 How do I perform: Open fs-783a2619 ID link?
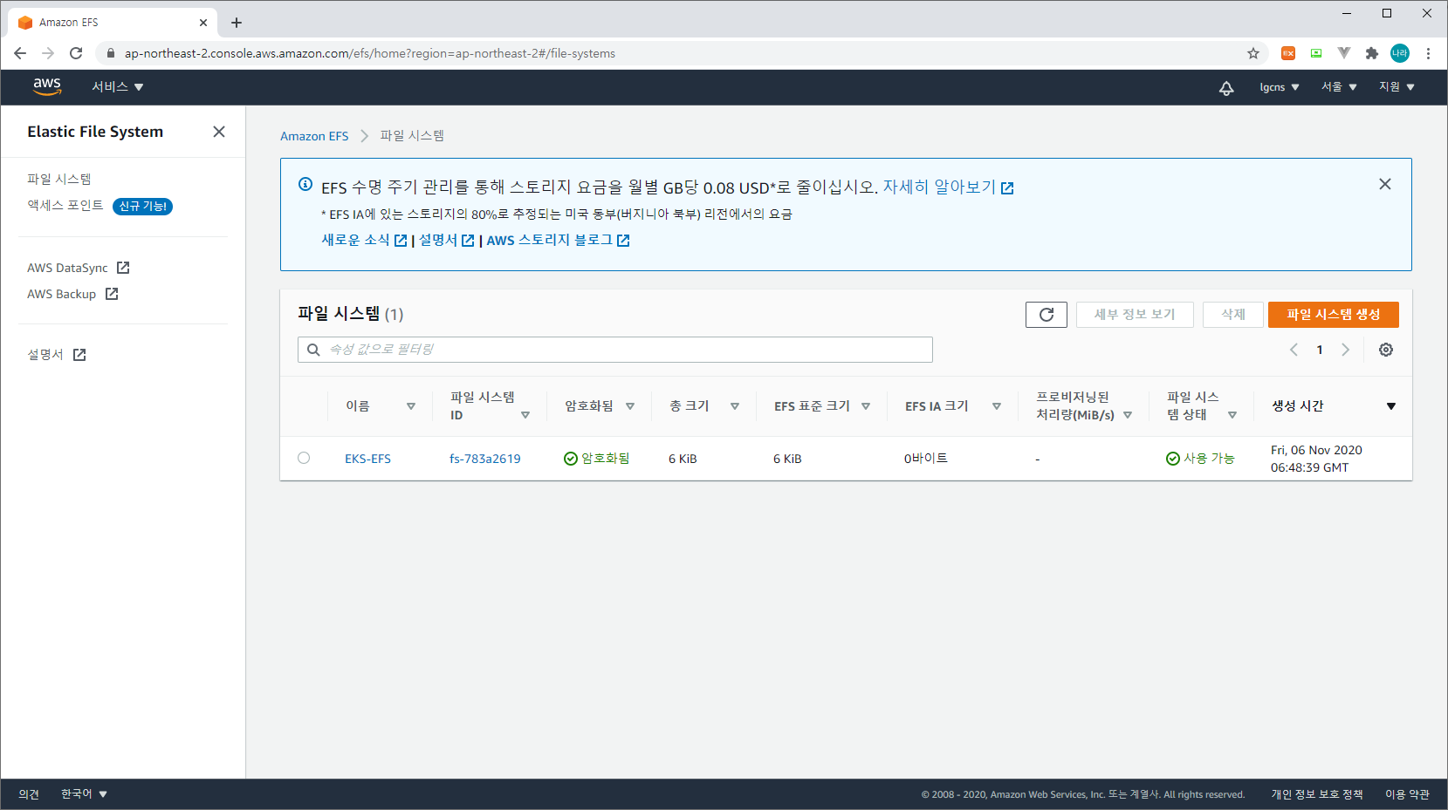pos(485,459)
